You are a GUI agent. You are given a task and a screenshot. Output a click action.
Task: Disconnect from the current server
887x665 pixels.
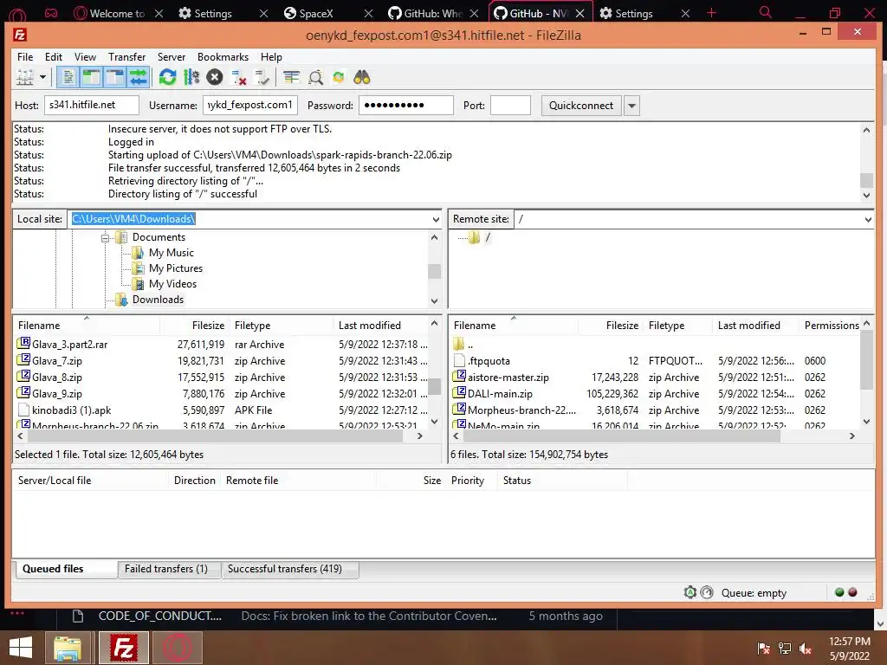(239, 77)
